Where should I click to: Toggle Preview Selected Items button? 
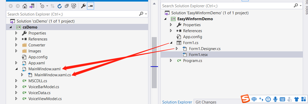[x=91, y=6]
